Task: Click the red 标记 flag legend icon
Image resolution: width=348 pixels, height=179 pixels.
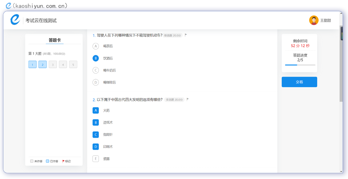Action: point(64,161)
